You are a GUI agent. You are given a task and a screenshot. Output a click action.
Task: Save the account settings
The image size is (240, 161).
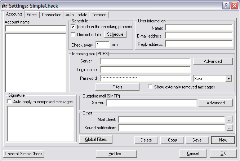(x=197, y=140)
